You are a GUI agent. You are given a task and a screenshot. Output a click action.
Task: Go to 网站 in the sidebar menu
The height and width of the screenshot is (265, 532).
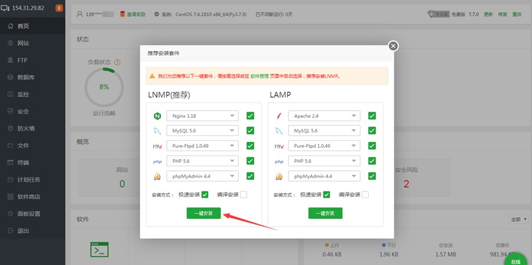coord(23,43)
